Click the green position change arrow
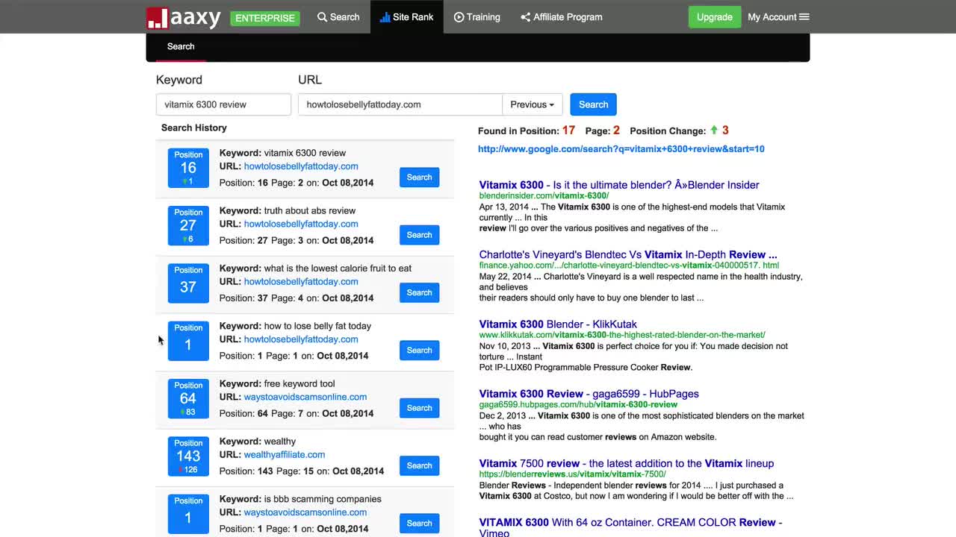This screenshot has width=956, height=537. pos(714,131)
